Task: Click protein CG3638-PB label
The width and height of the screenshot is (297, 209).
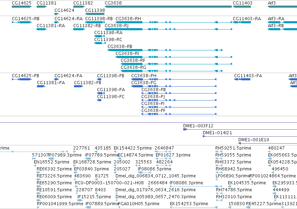Action: click(x=154, y=90)
